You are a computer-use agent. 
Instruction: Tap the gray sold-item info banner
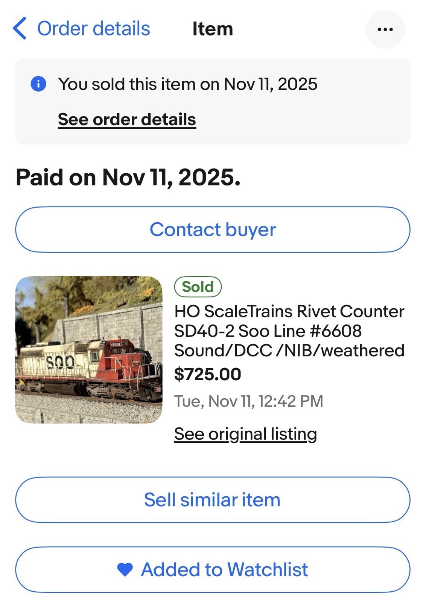[x=213, y=101]
